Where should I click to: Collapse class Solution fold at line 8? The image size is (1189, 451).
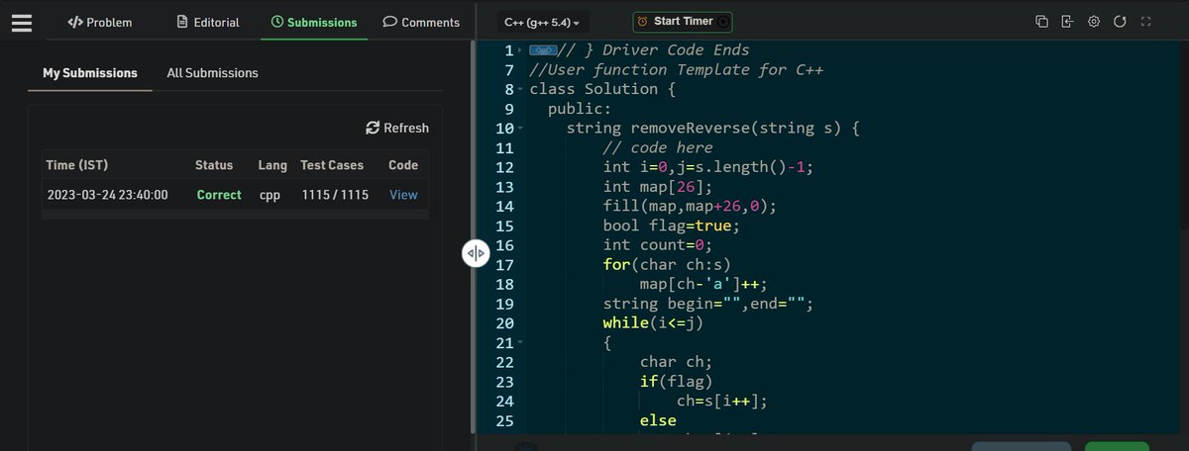[521, 90]
